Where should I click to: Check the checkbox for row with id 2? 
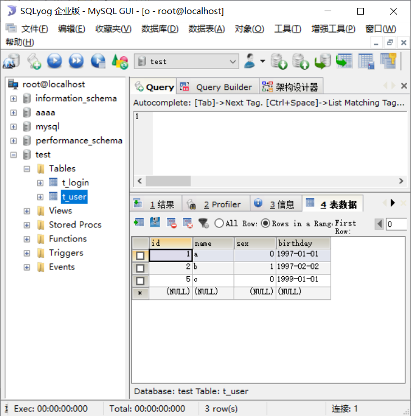pos(140,268)
